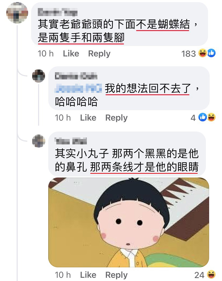This screenshot has width=222, height=281.
Task: Like the 哈哈哈哈 reply comment
Action: point(88,118)
